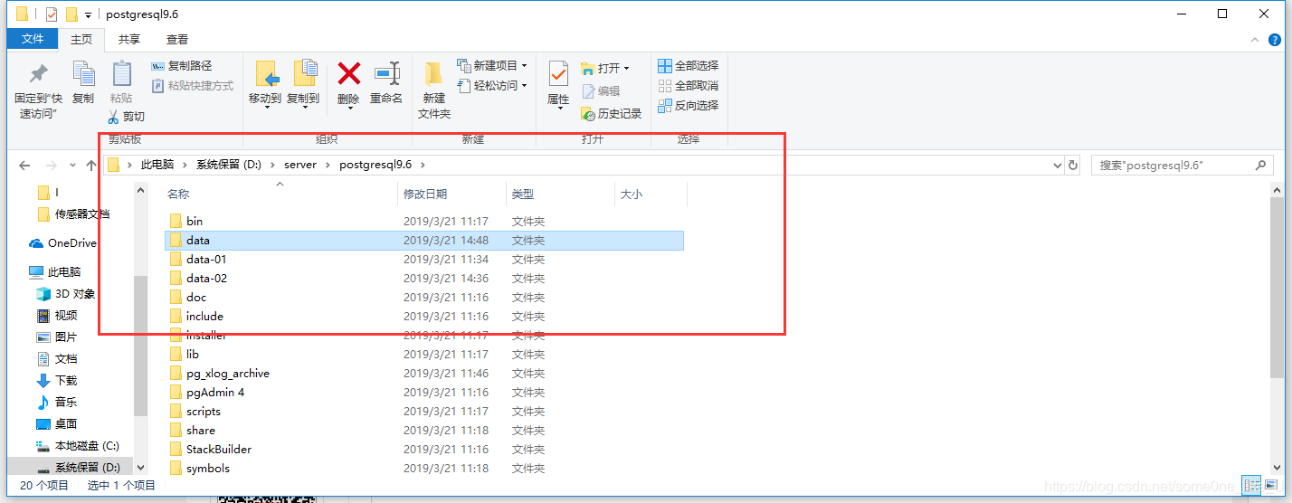Screen dimensions: 1292x503
Task: Click the Refresh button beside address bar
Action: point(1073,166)
